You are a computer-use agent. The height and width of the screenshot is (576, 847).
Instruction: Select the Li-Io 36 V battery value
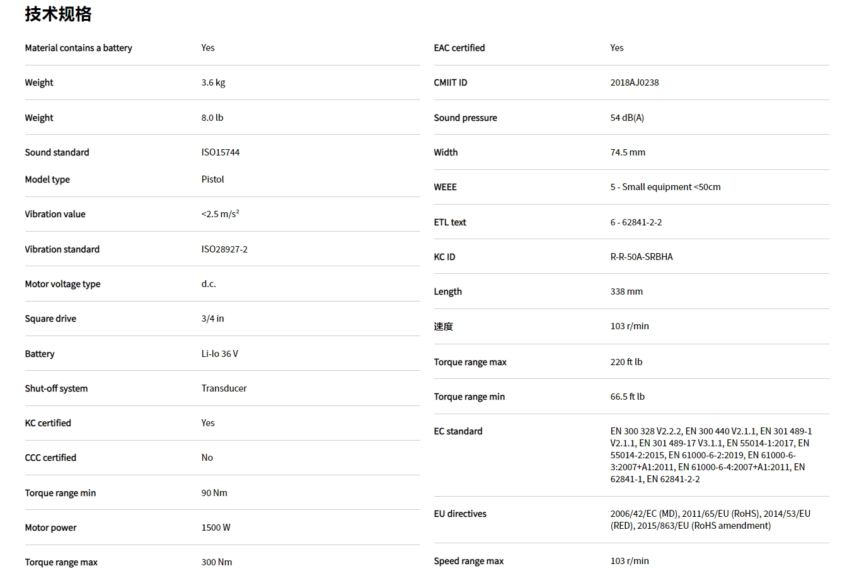coord(220,354)
